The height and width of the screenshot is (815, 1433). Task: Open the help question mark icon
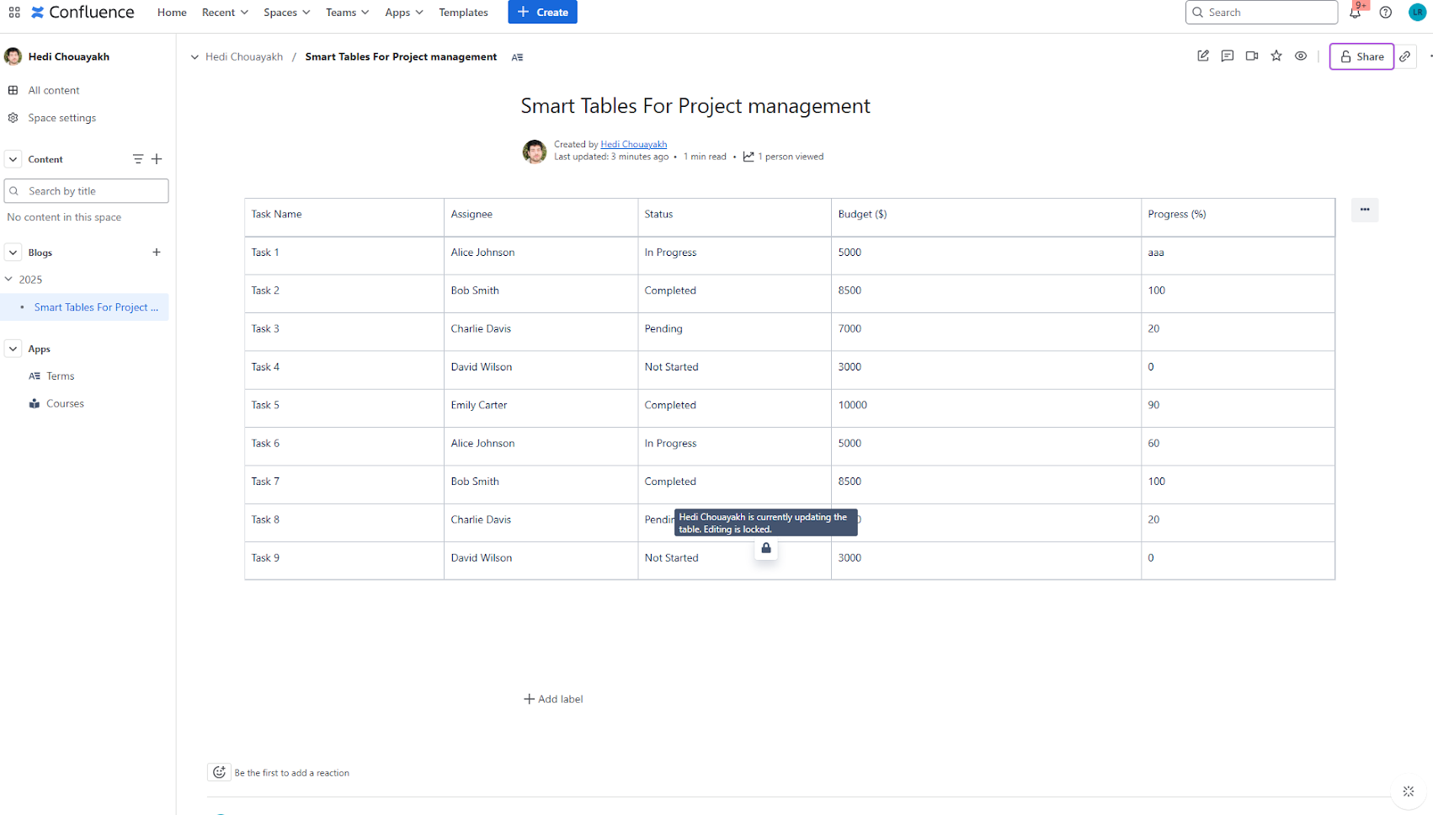1385,13
